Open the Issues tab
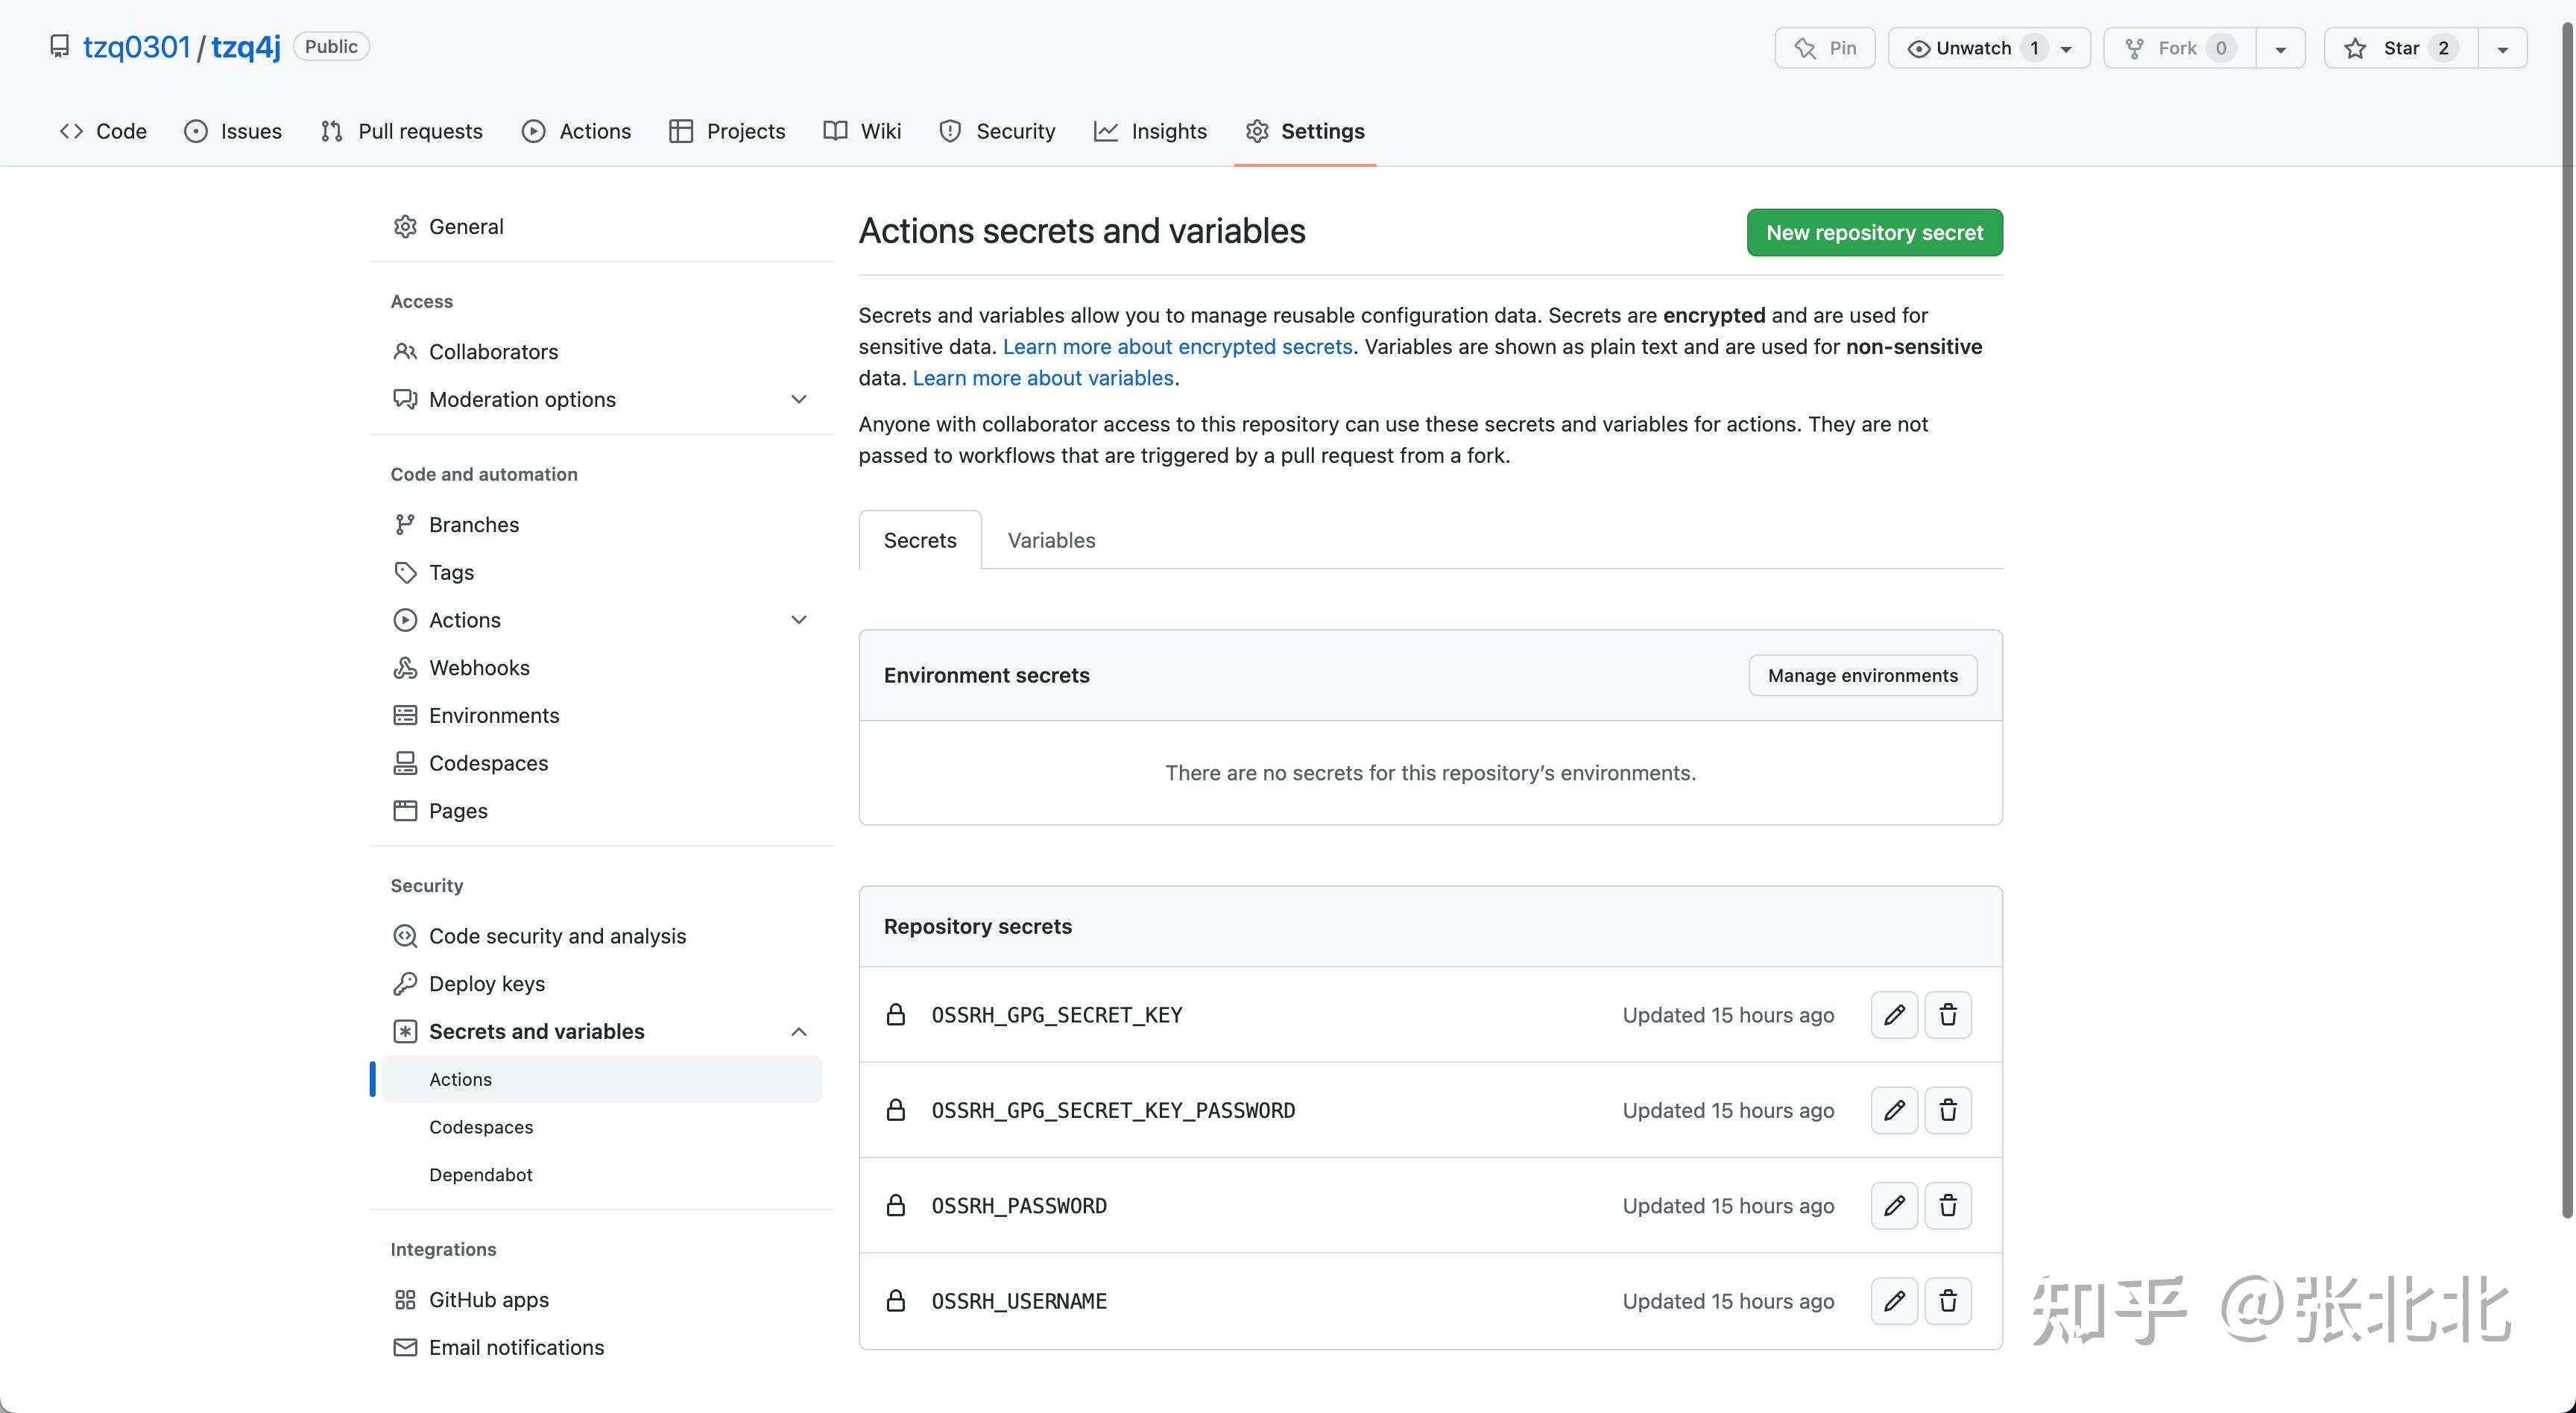The width and height of the screenshot is (2576, 1413). coord(233,131)
